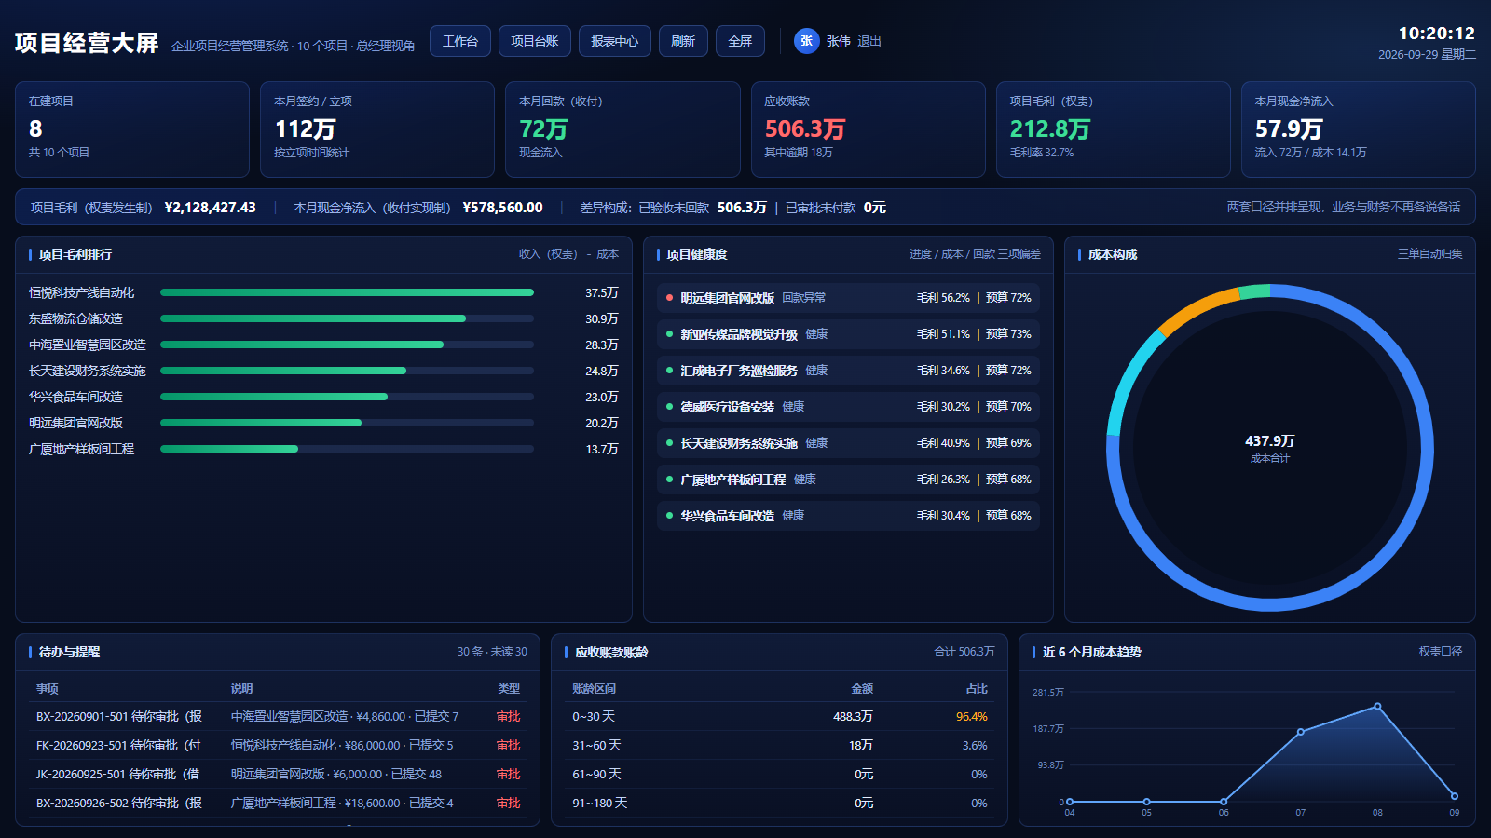Click the 本月签约 / 立项 112万 card
The width and height of the screenshot is (1491, 838).
tap(377, 129)
